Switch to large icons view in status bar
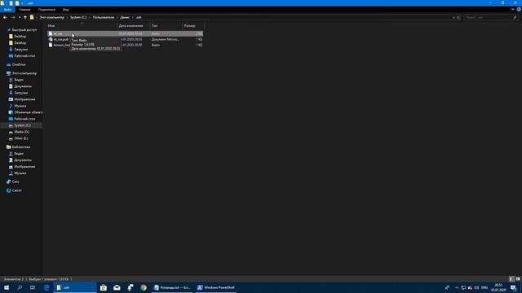The image size is (522, 293). pyautogui.click(x=518, y=279)
